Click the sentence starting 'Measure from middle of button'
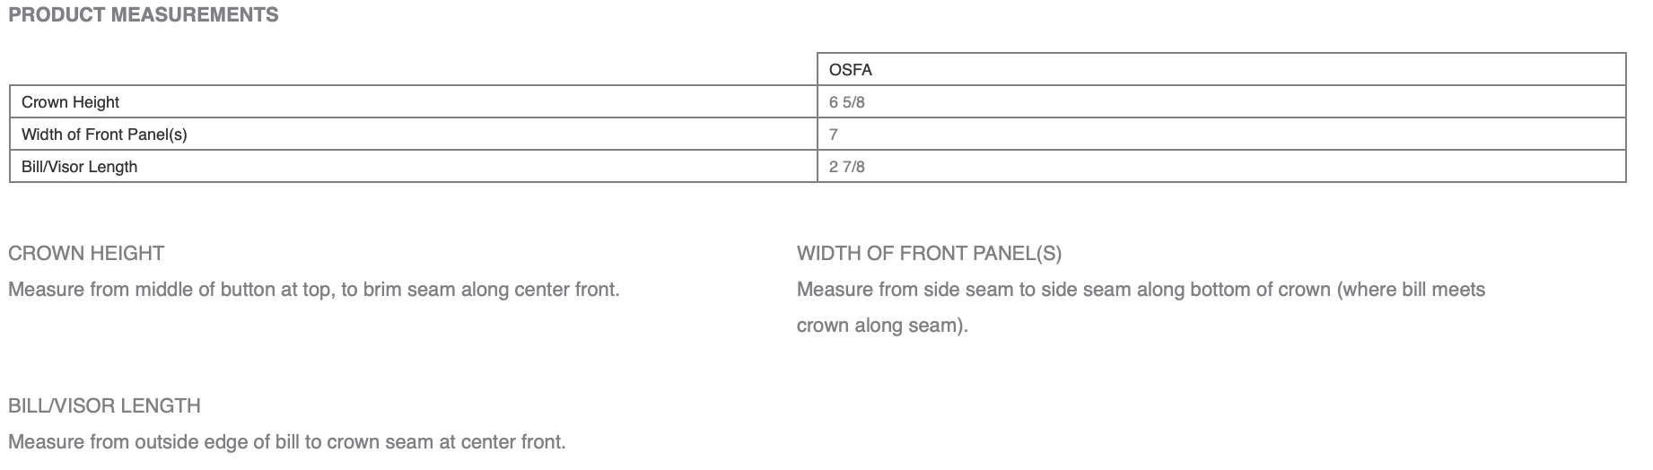This screenshot has width=1653, height=470. tap(313, 291)
